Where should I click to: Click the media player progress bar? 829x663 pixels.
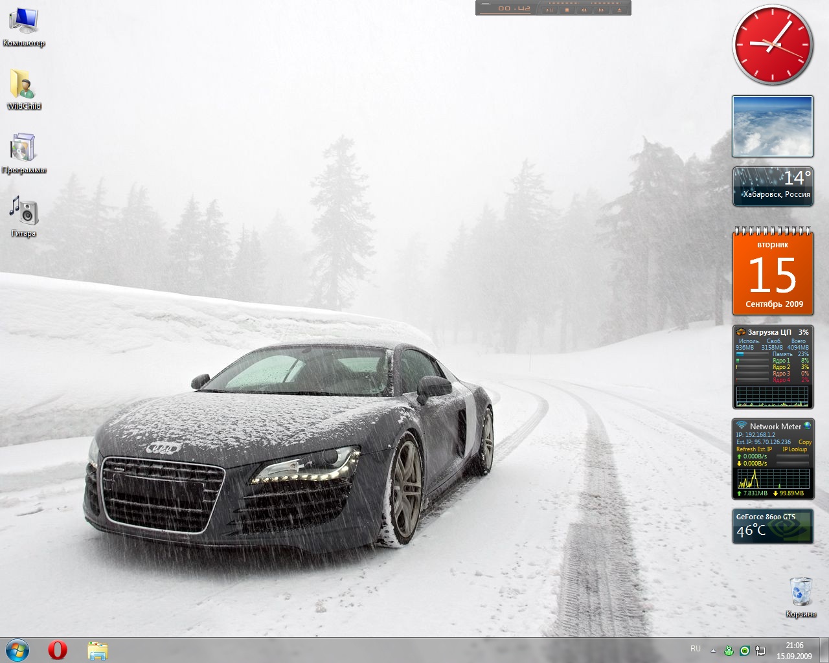coord(505,13)
